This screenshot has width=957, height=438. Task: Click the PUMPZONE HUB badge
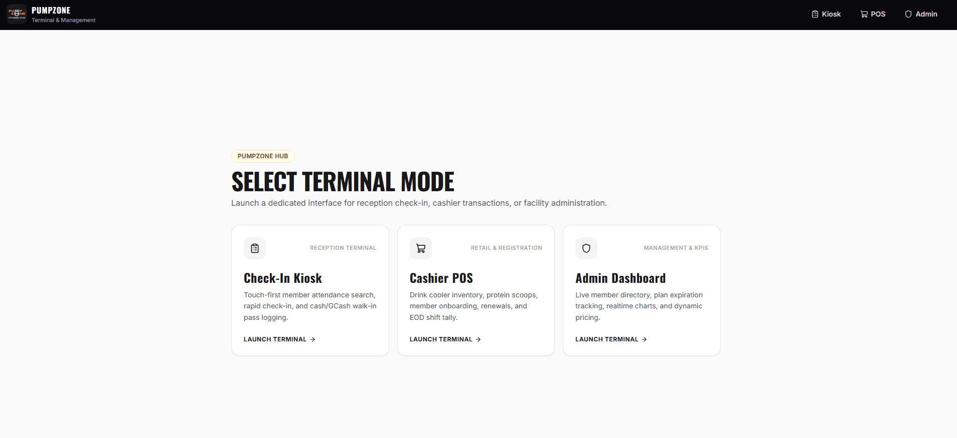tap(263, 156)
